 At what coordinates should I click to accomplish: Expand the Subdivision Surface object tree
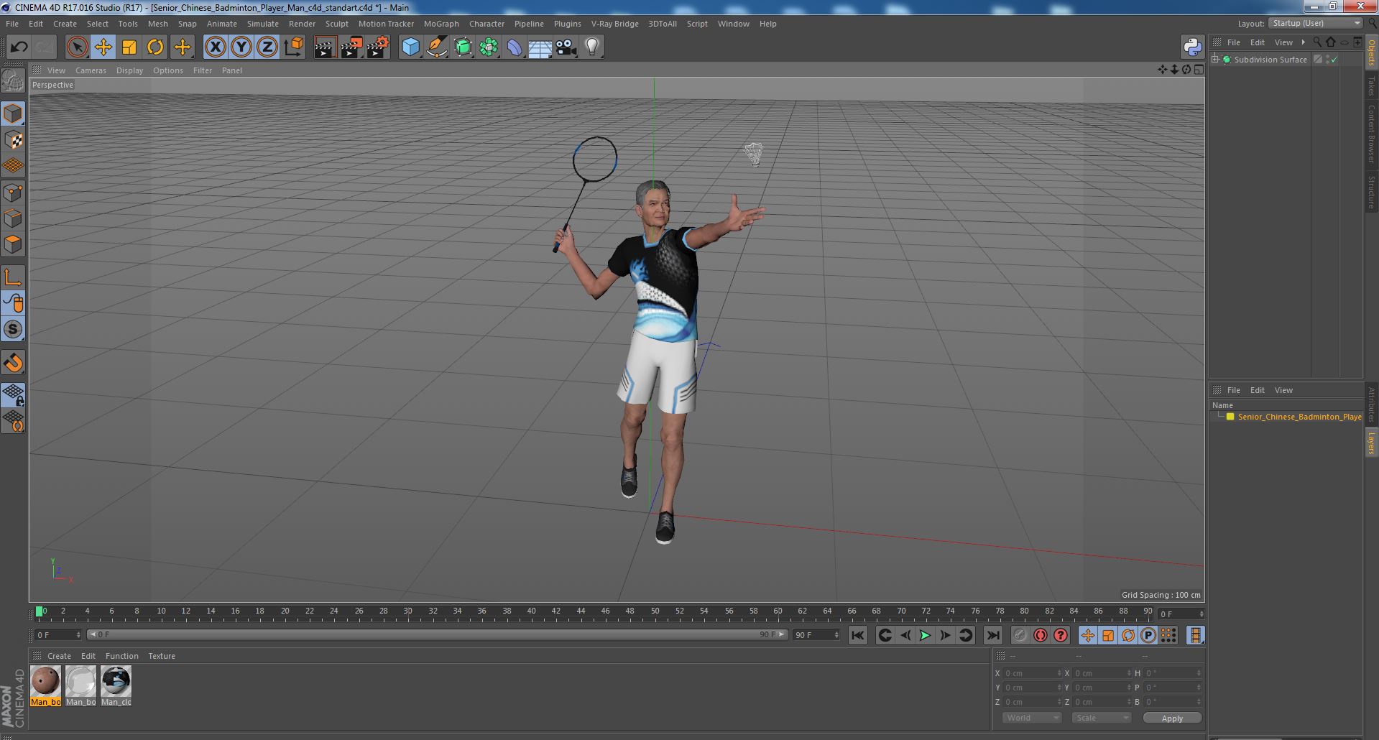point(1215,60)
